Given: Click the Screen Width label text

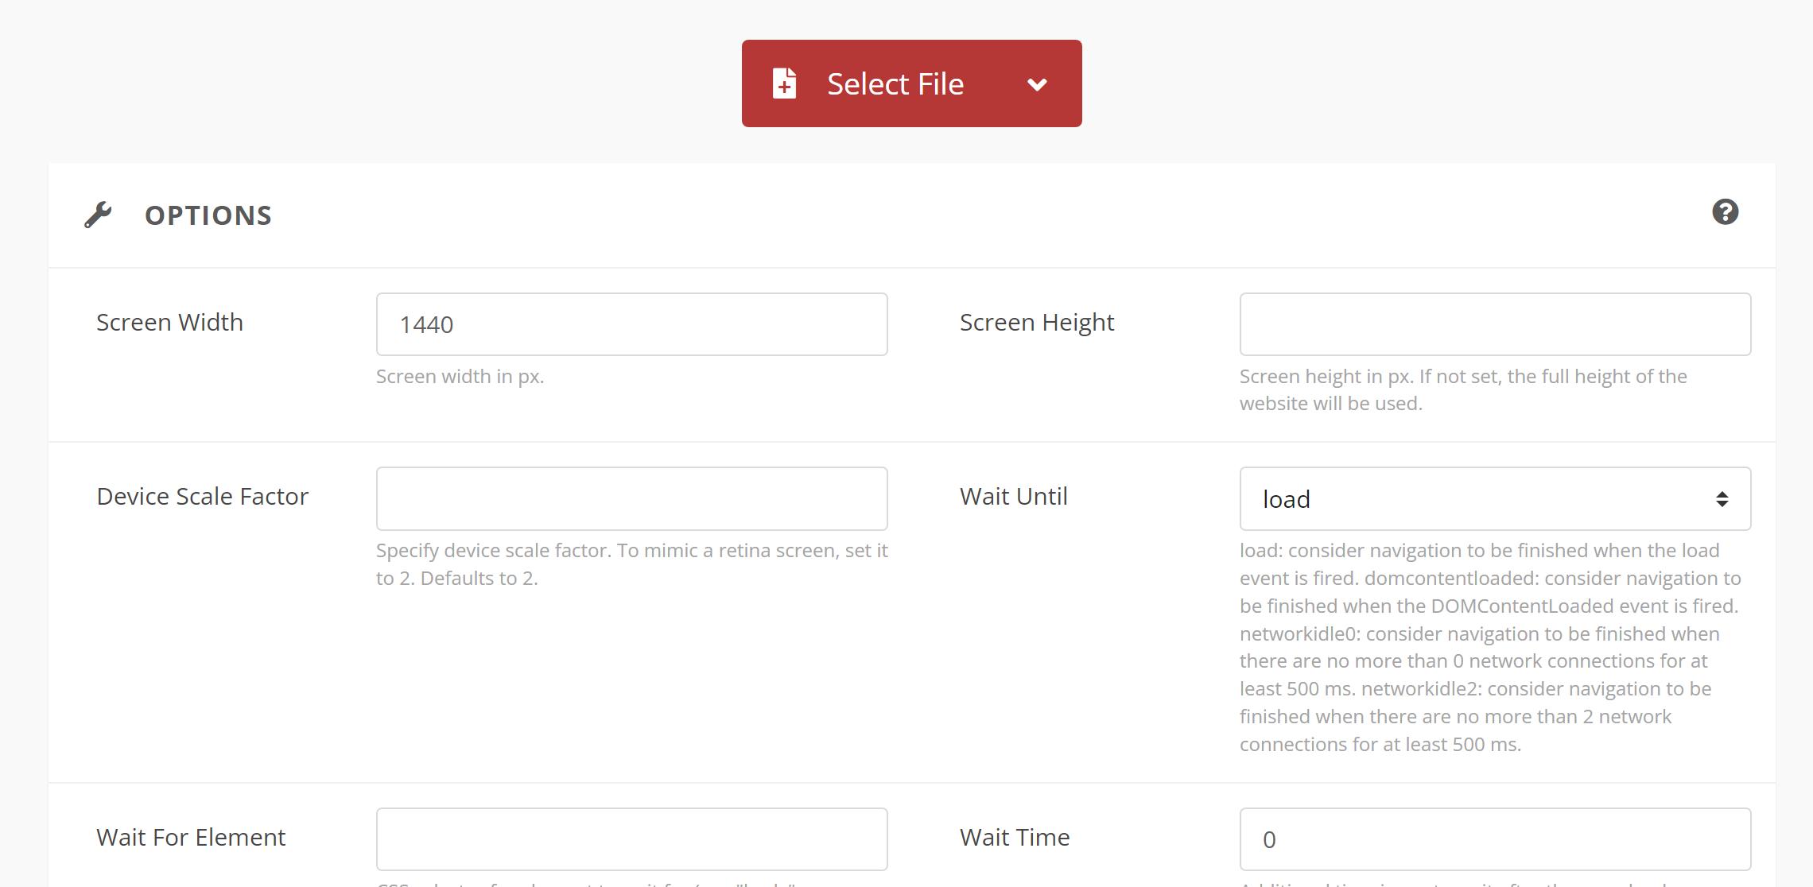Looking at the screenshot, I should tap(169, 323).
